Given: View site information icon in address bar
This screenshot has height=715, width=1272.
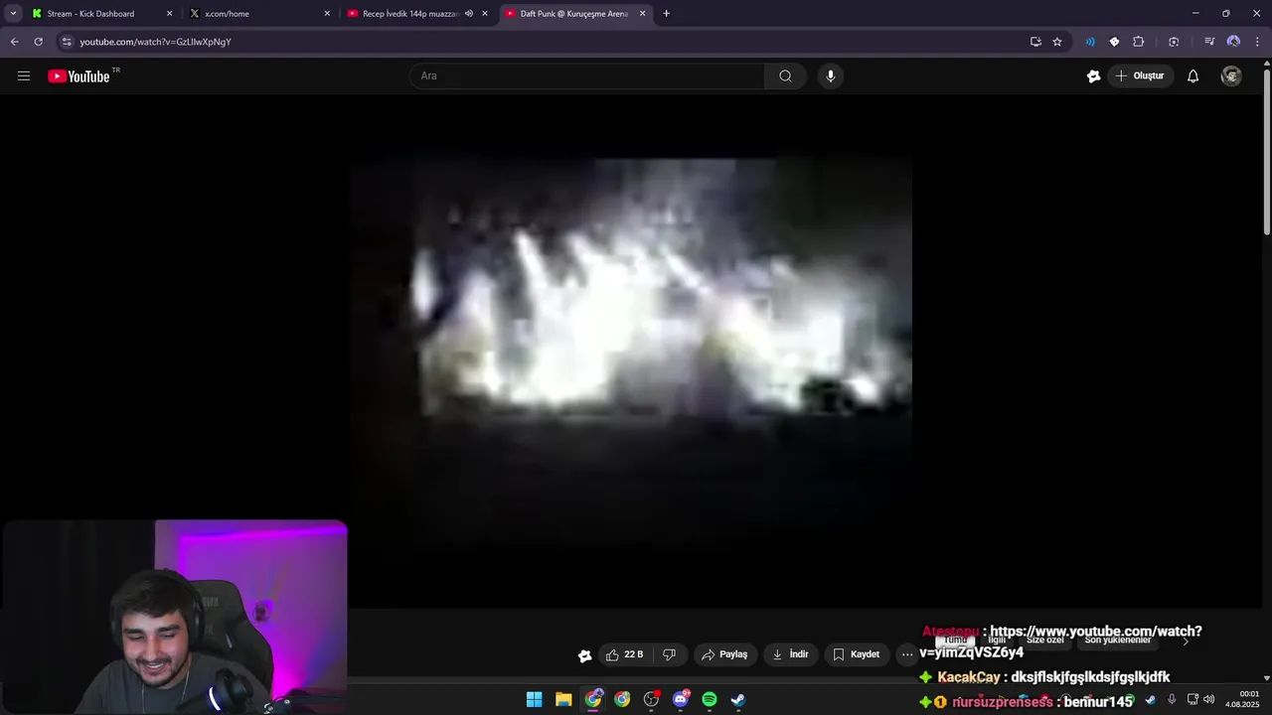Looking at the screenshot, I should [x=67, y=42].
